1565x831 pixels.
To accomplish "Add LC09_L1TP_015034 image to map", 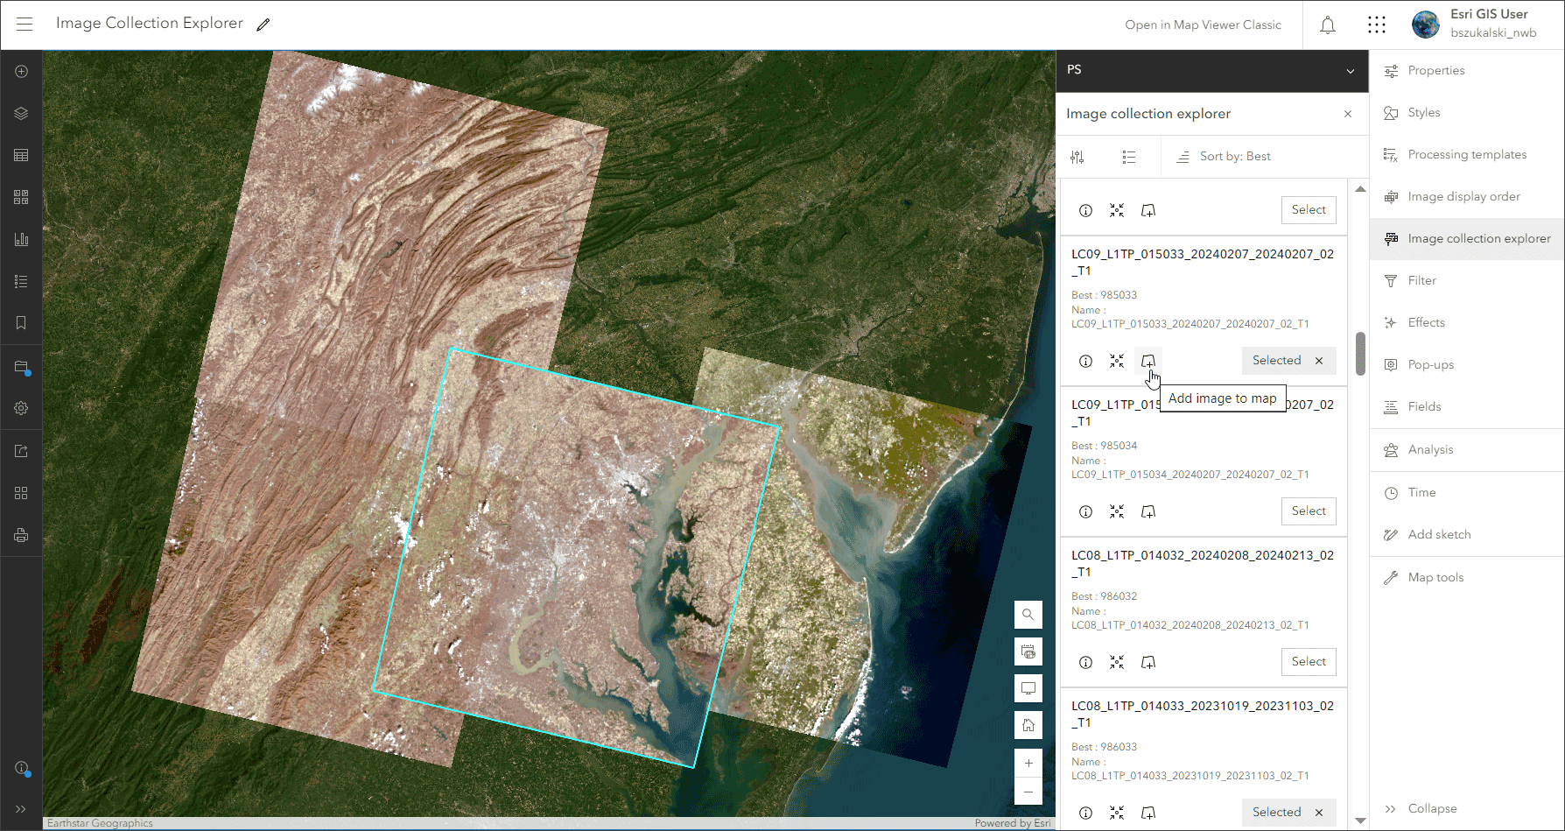I will coord(1148,511).
